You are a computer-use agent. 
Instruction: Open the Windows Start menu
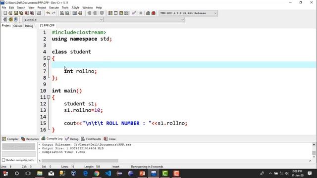5,174
